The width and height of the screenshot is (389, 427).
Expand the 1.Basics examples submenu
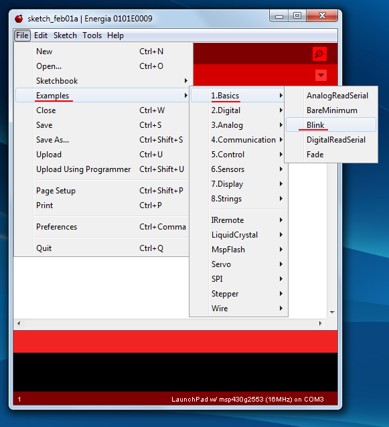238,95
